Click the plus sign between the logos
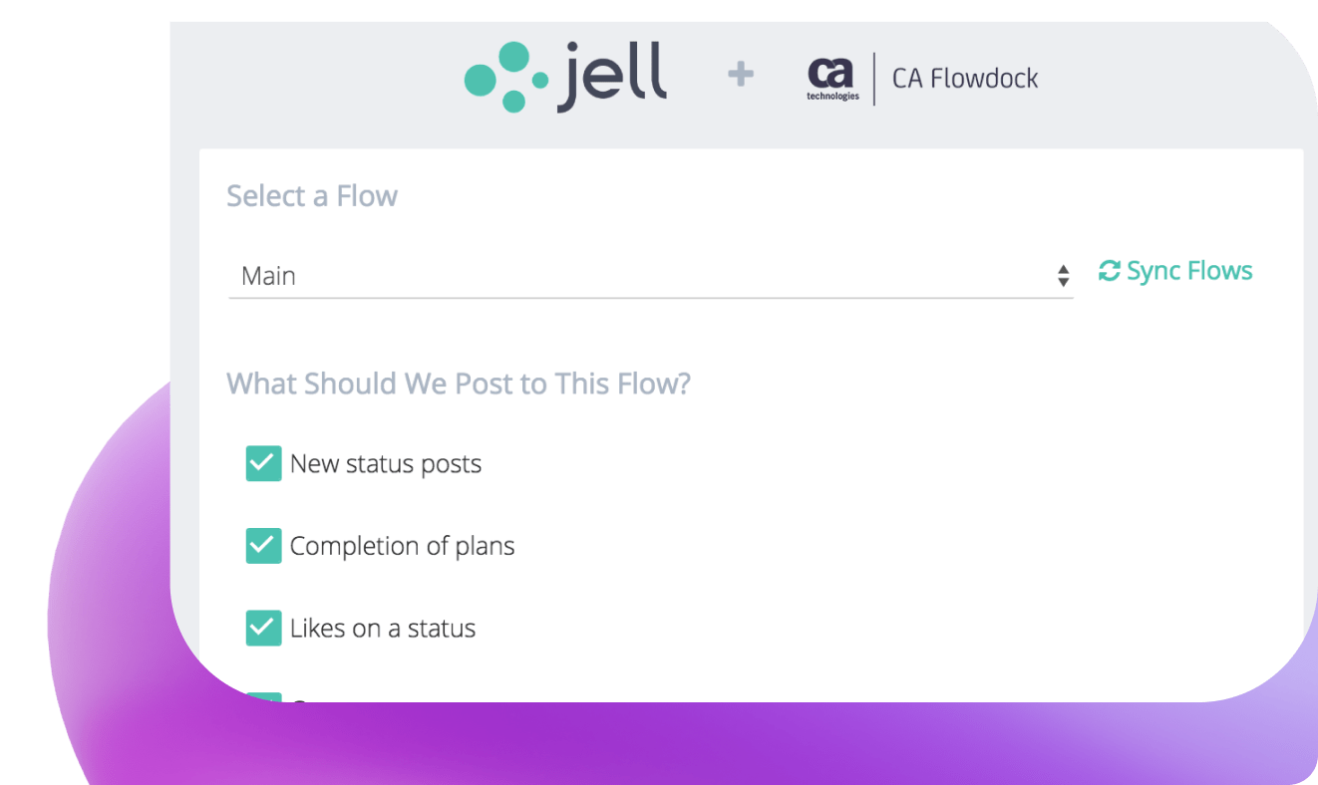The height and width of the screenshot is (785, 1318). (x=740, y=75)
